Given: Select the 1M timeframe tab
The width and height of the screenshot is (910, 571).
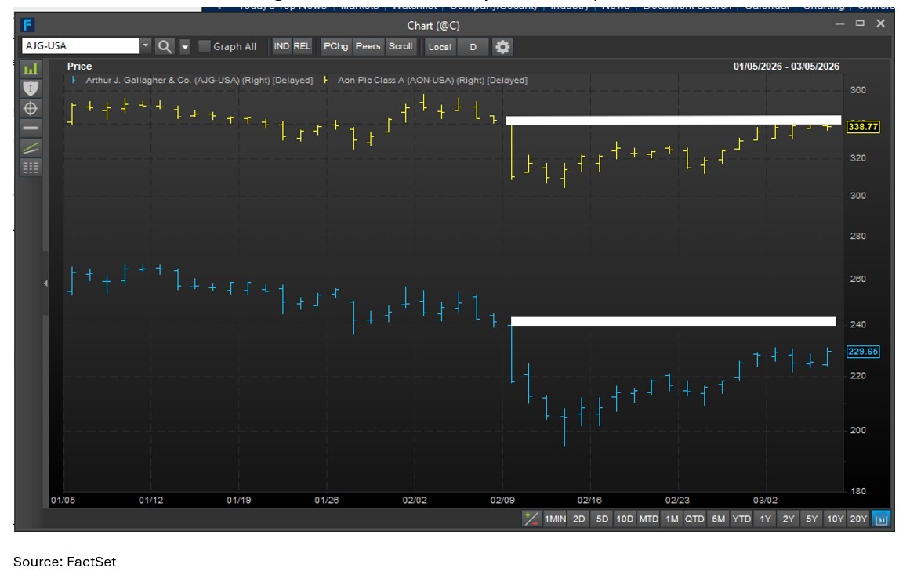Looking at the screenshot, I should (672, 519).
